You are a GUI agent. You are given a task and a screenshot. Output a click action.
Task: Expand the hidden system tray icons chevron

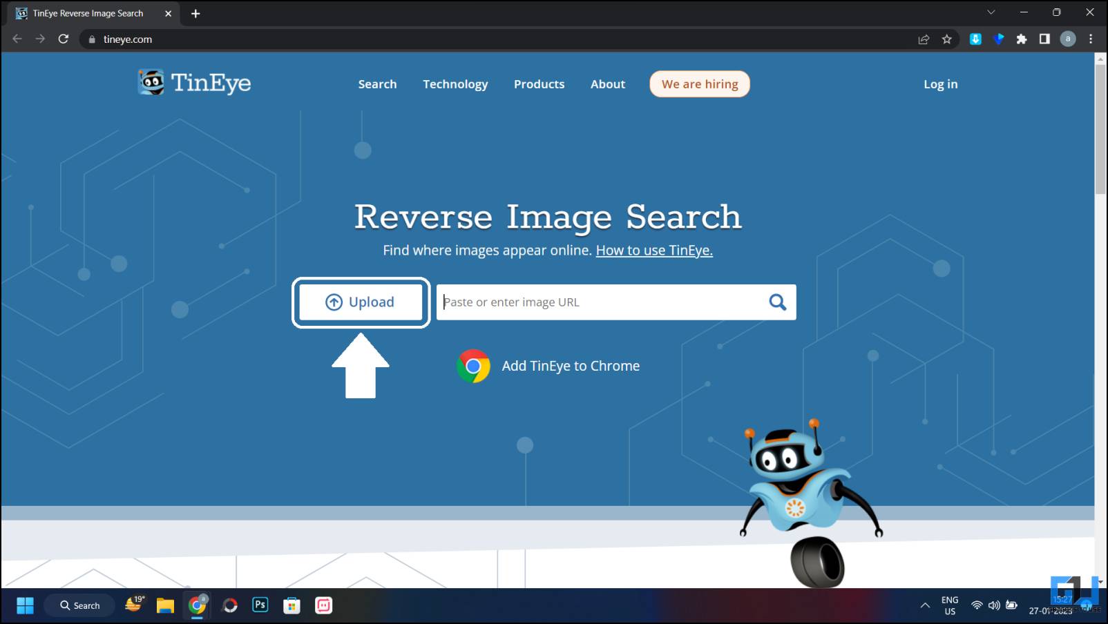[925, 605]
